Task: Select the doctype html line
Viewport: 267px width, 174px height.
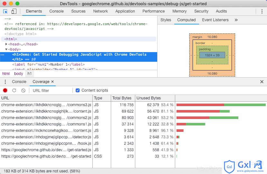Action: click(x=20, y=34)
